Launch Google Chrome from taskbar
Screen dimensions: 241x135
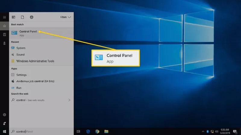(97, 131)
